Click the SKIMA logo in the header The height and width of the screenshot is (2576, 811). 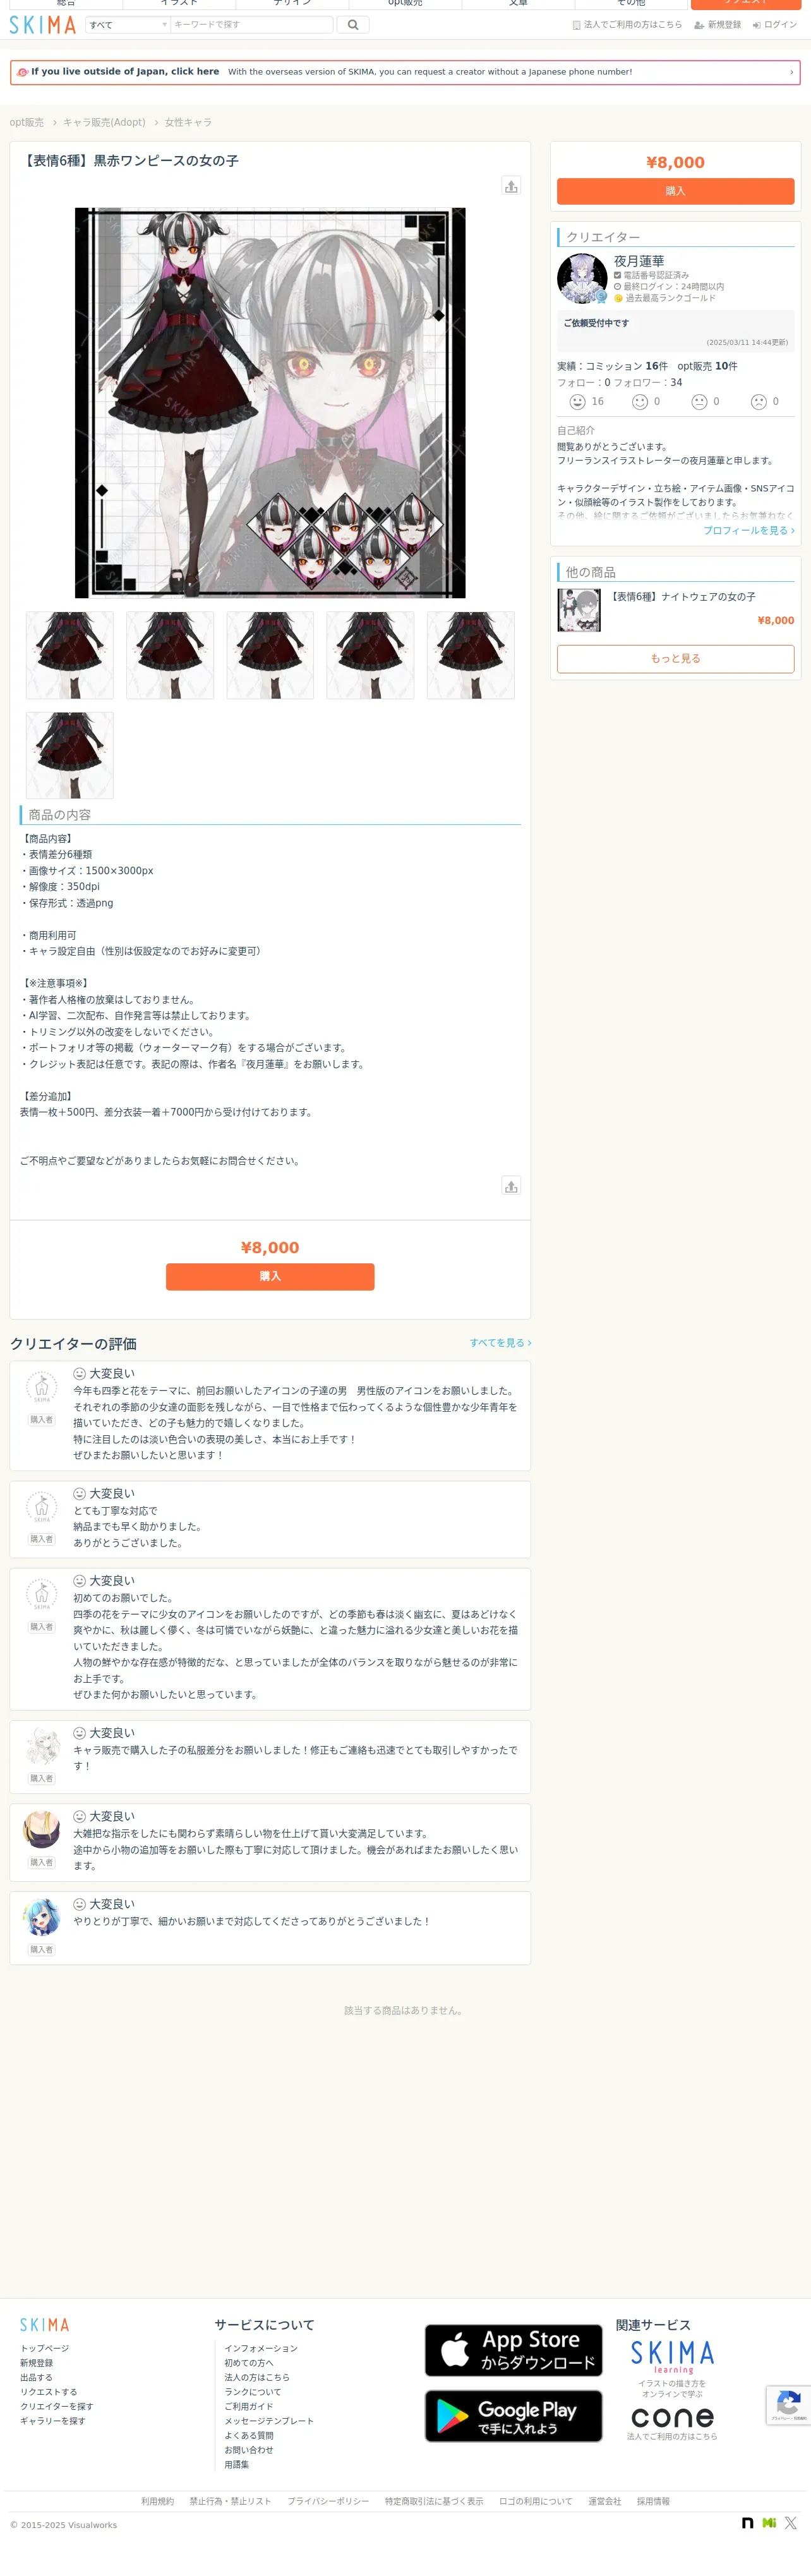[x=42, y=25]
